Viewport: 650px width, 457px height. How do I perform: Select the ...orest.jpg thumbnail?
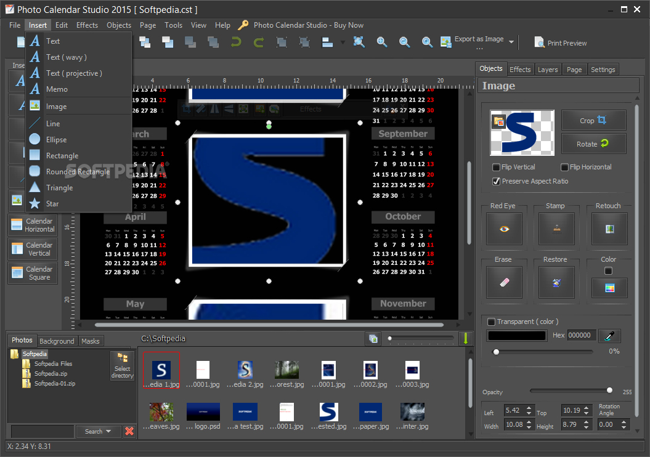pos(287,374)
